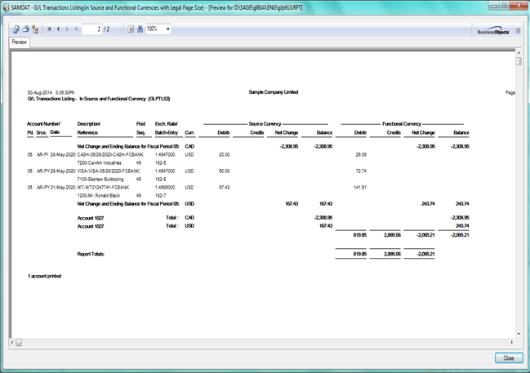The image size is (530, 373).
Task: Click '1200-Mr. Ronald Black' reference
Action: pyautogui.click(x=98, y=195)
